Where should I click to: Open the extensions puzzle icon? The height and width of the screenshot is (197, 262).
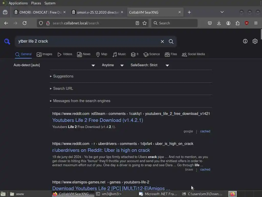coord(237,23)
